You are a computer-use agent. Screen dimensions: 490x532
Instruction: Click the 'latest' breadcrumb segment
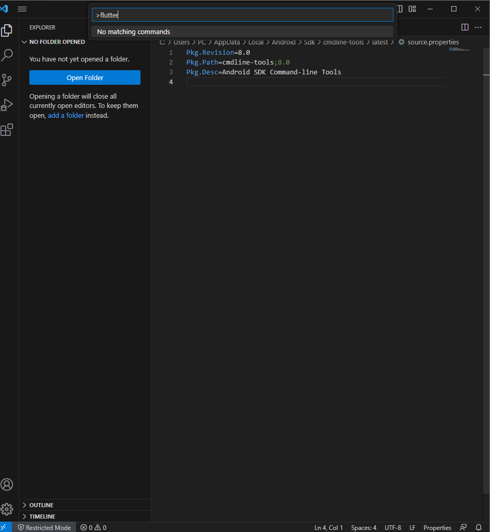click(380, 42)
